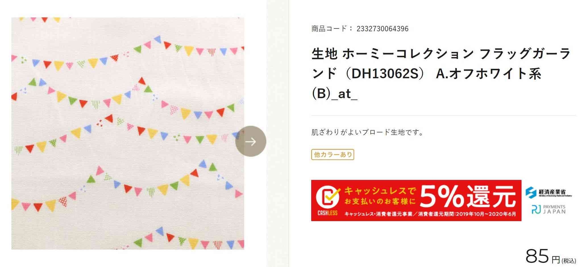Click the next image arrow button
Viewport: 582px width, 267px height.
251,141
